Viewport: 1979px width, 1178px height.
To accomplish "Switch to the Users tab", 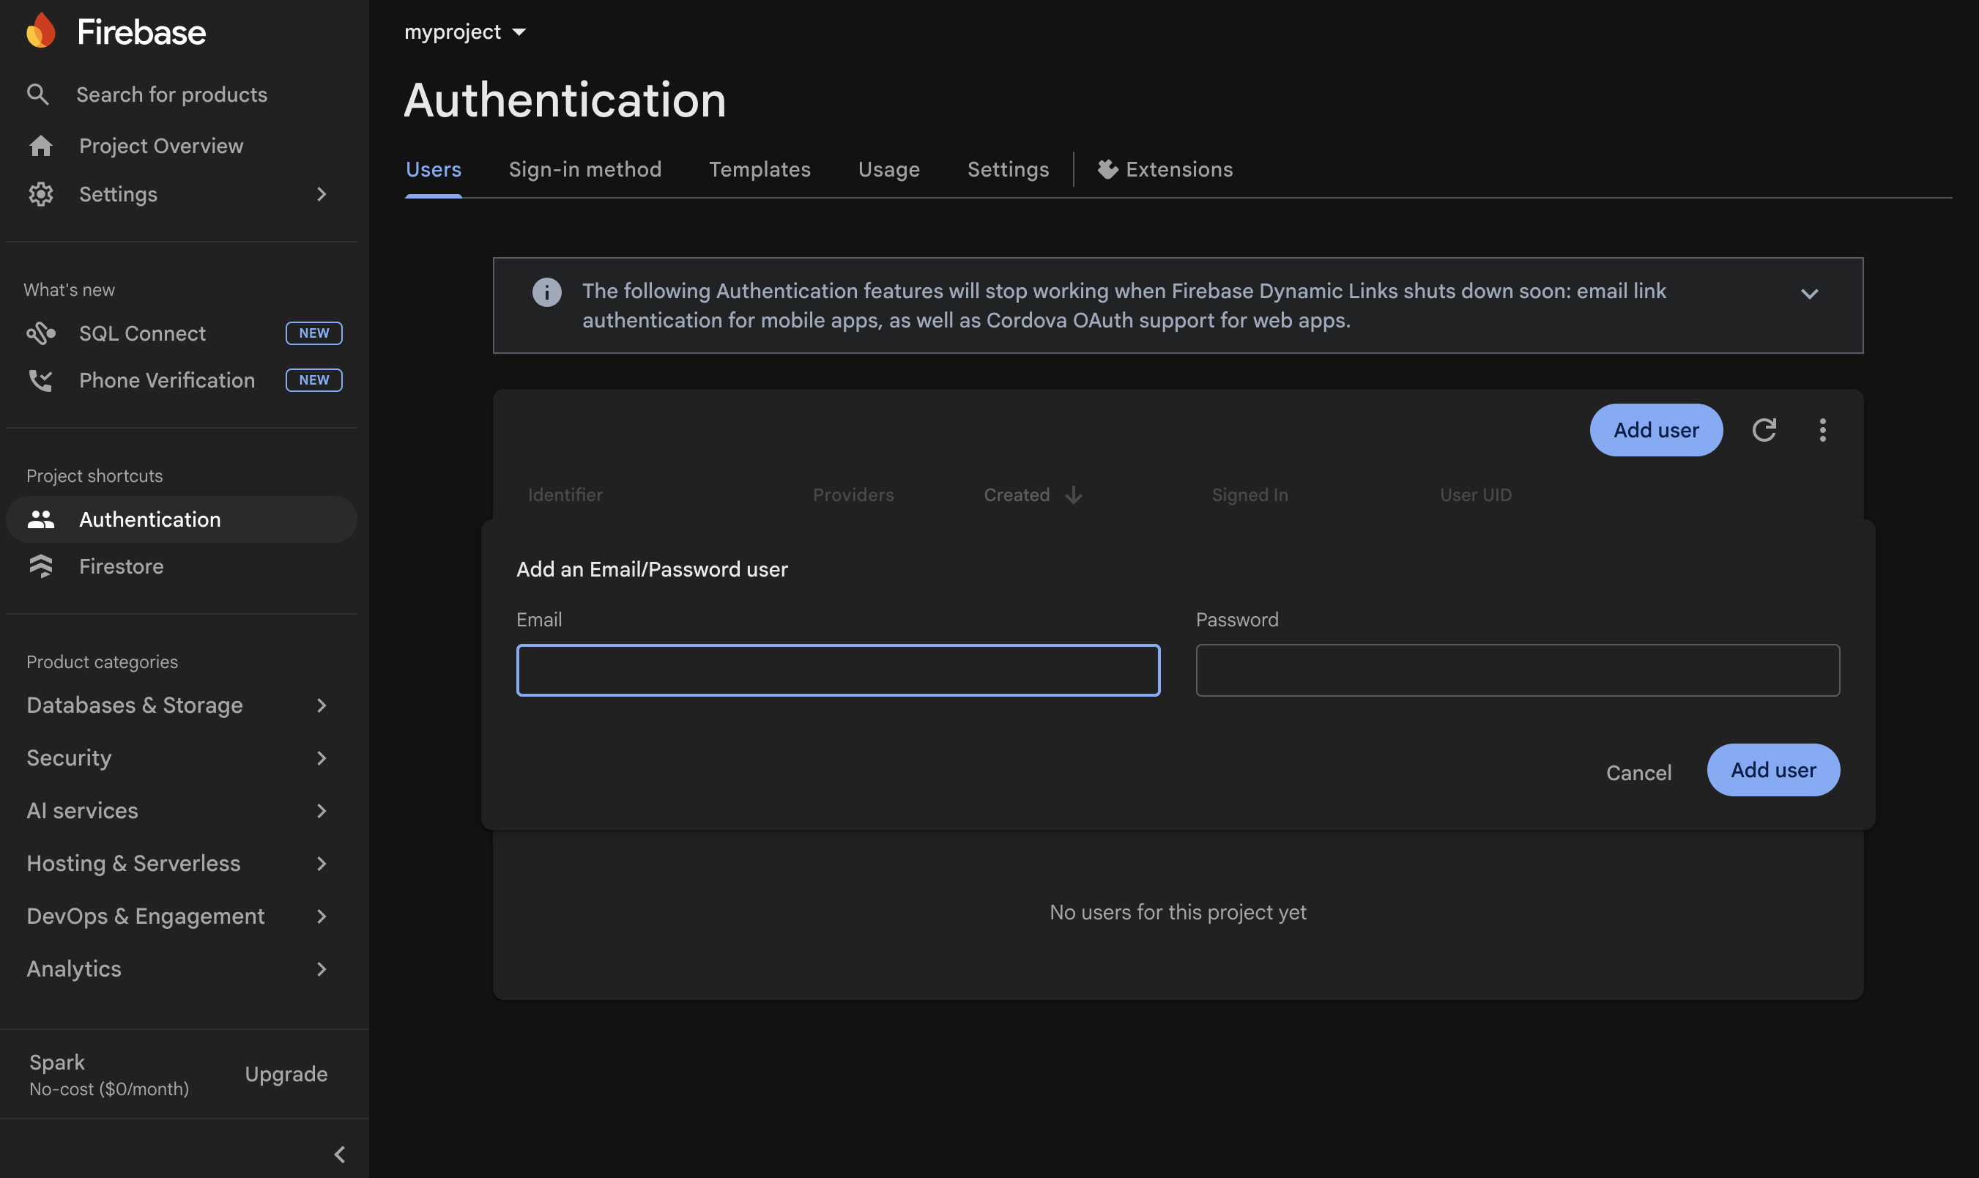I will click(x=434, y=169).
